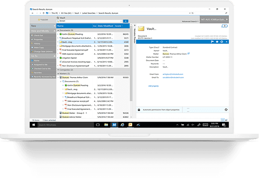Sort by the Date Modified column header

[x=105, y=26]
